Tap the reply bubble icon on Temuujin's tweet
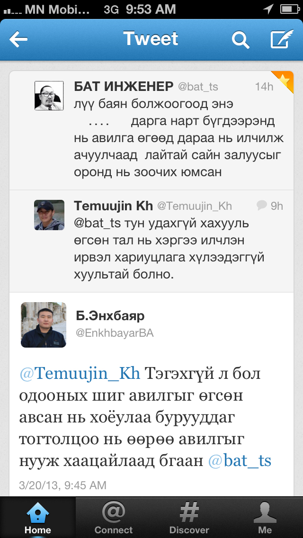This screenshot has width=303, height=538. [261, 205]
